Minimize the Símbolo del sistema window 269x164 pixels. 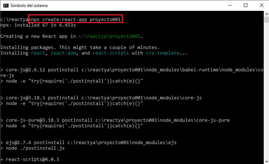(x=230, y=5)
